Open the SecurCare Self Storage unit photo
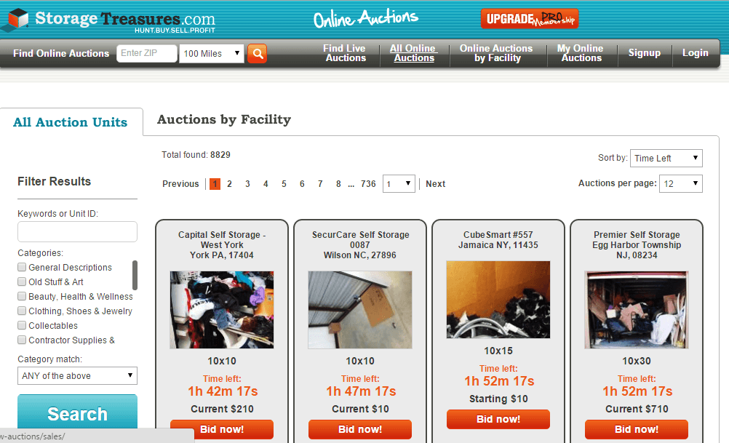The image size is (729, 443). coord(360,310)
